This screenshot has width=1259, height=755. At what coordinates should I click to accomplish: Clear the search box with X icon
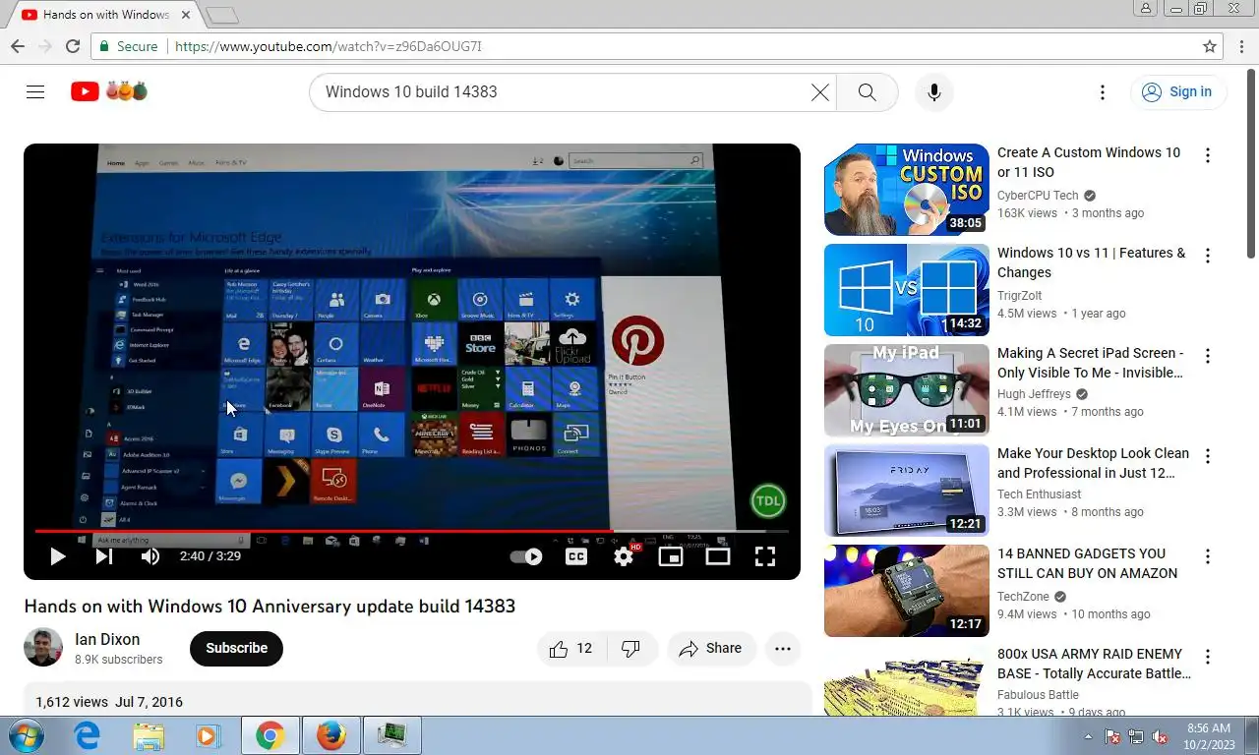[819, 91]
